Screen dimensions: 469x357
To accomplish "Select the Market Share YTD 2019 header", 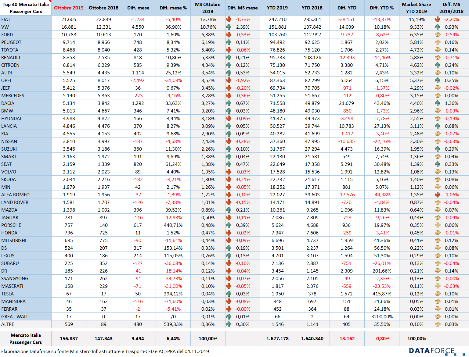I will [417, 8].
